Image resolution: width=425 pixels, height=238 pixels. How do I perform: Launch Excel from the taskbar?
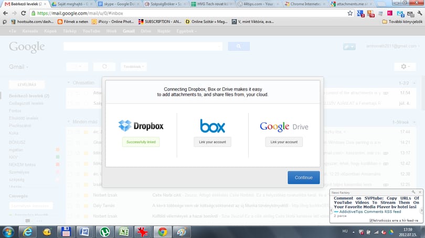124,232
